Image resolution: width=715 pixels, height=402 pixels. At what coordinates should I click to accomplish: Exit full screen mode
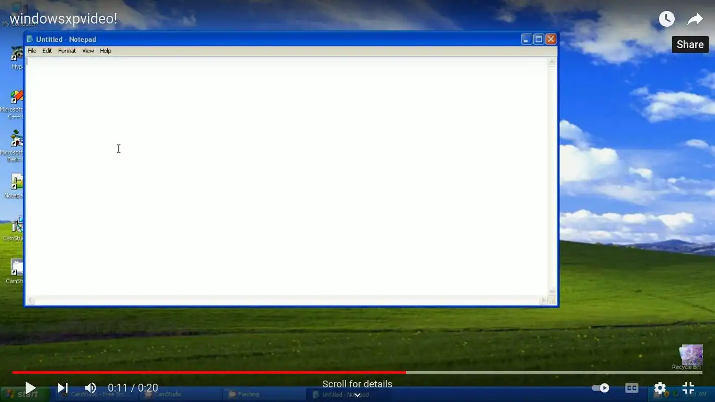pyautogui.click(x=688, y=388)
